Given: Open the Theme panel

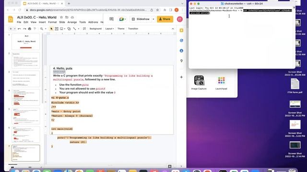Looking at the screenshot, I should pyautogui.click(x=121, y=29).
